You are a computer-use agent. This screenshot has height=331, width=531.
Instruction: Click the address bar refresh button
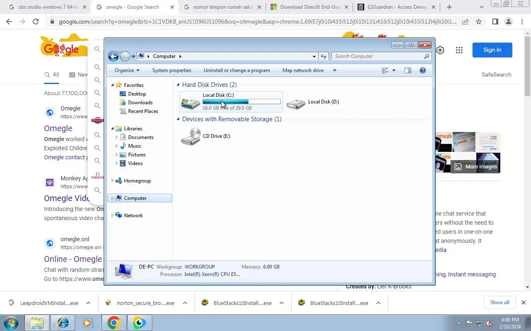pos(324,56)
